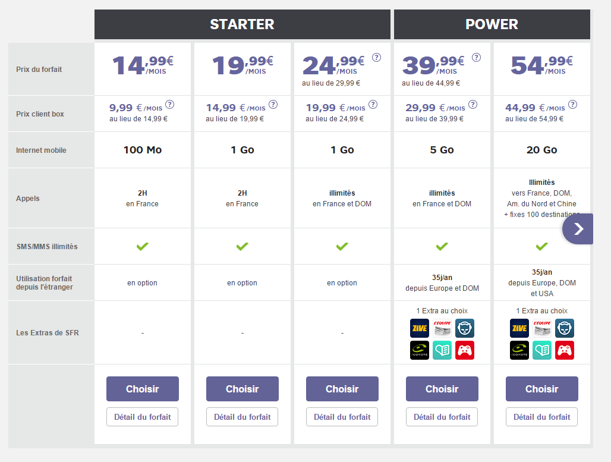Click the SMS/MMS green checkmark under the 24,99€ plan

(x=342, y=246)
